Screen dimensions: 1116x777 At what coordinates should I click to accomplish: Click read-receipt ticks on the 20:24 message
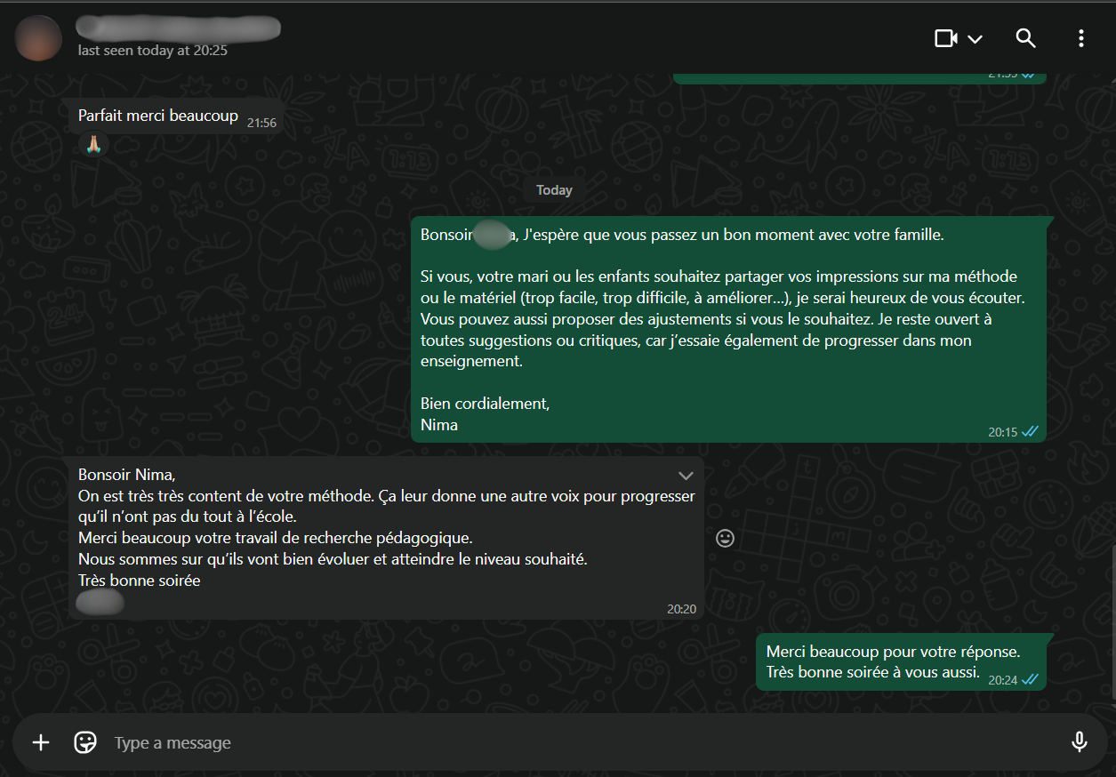click(1030, 678)
